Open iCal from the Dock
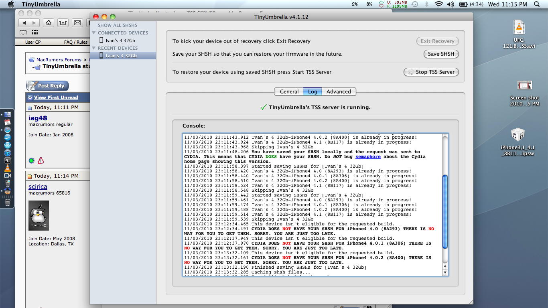Screen dimensions: 548x308 pyautogui.click(x=8, y=122)
